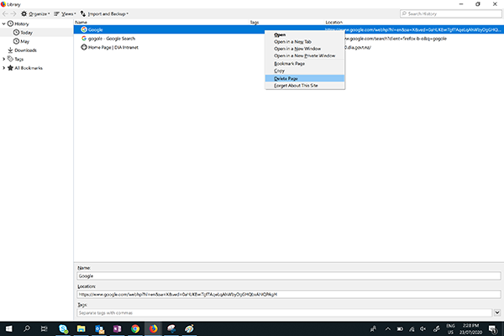The height and width of the screenshot is (336, 504).
Task: Click the Tags input field
Action: pyautogui.click(x=285, y=312)
